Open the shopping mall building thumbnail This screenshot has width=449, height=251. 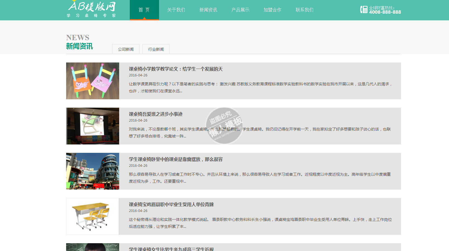[93, 171]
